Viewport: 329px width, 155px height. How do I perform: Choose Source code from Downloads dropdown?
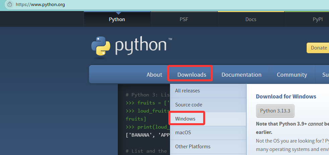click(208, 105)
